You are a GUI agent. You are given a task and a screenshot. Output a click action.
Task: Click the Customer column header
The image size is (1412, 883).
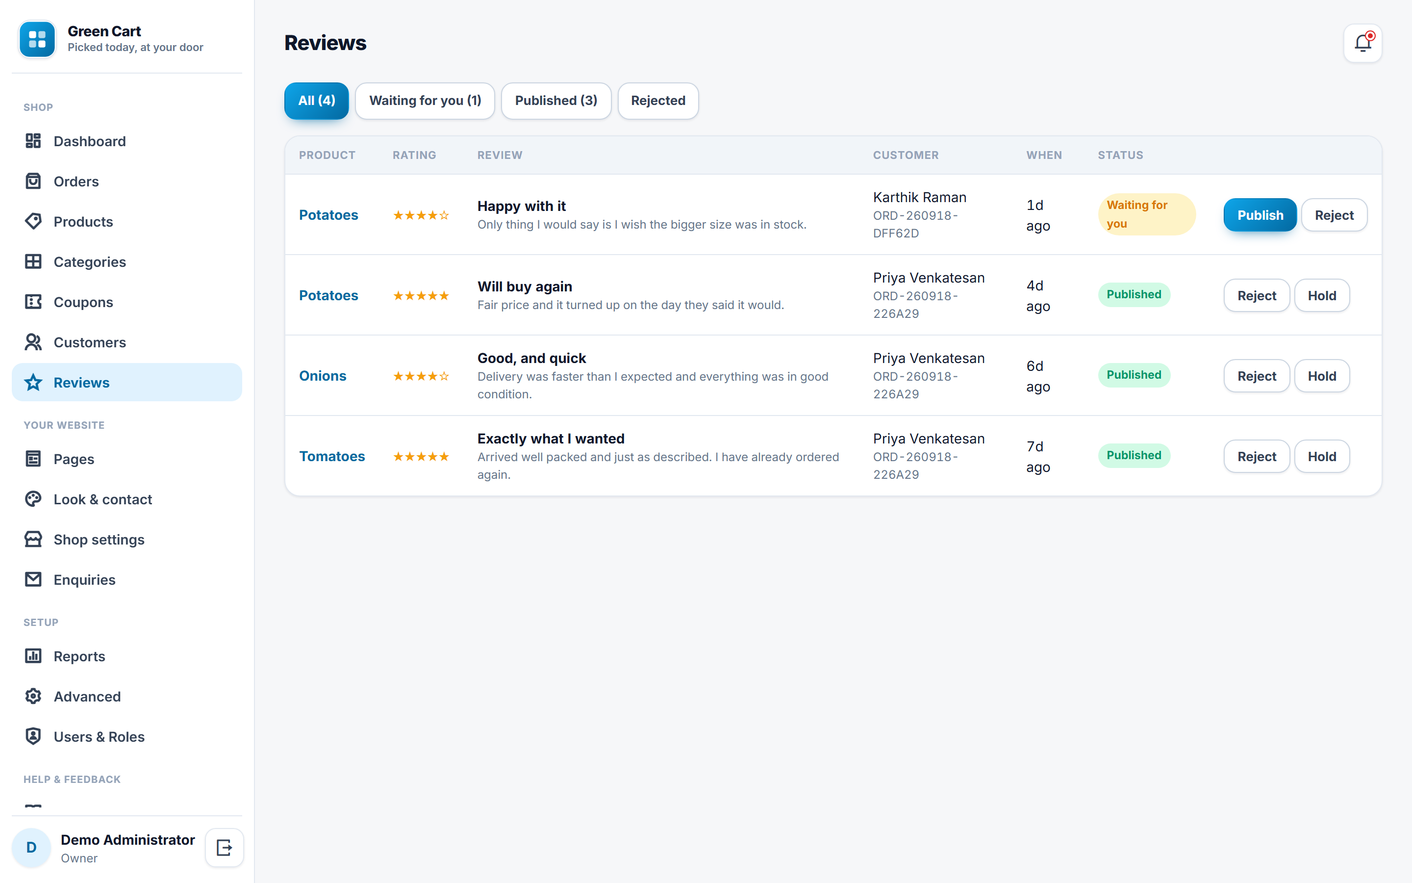906,156
